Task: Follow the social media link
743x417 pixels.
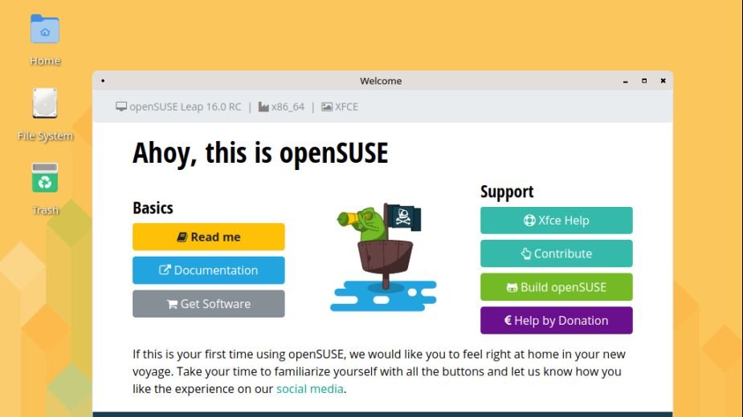Action: click(310, 389)
